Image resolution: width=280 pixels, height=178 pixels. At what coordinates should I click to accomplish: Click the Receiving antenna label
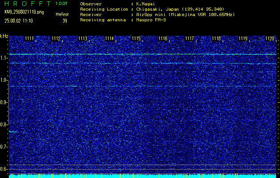coord(103,20)
